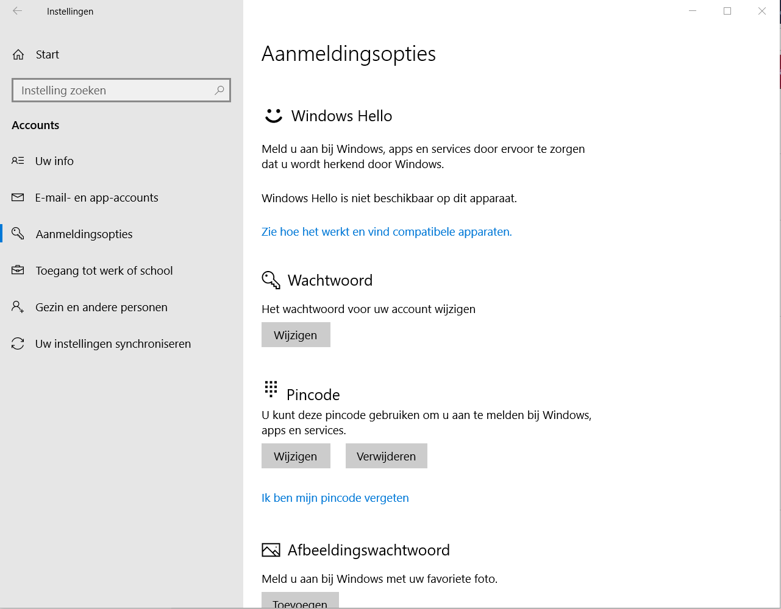Click the Pincode heading text
The width and height of the screenshot is (781, 609).
[x=313, y=395]
